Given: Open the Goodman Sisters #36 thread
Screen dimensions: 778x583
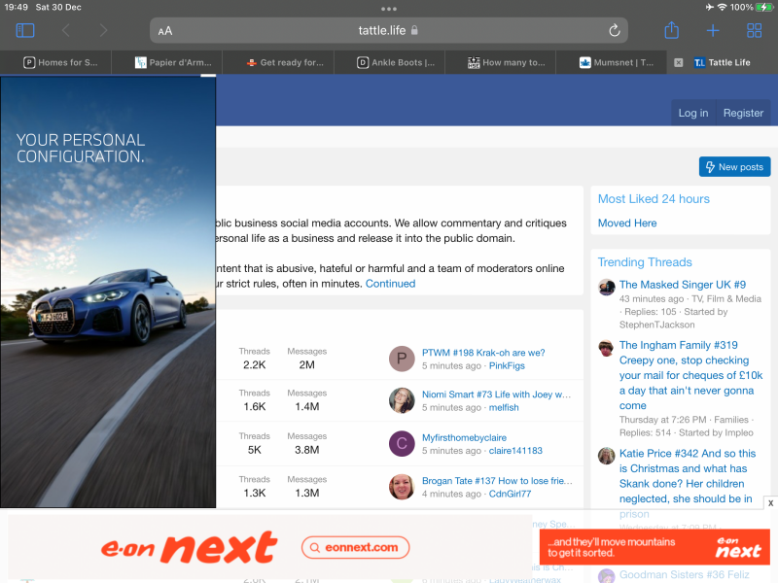Looking at the screenshot, I should tap(685, 575).
